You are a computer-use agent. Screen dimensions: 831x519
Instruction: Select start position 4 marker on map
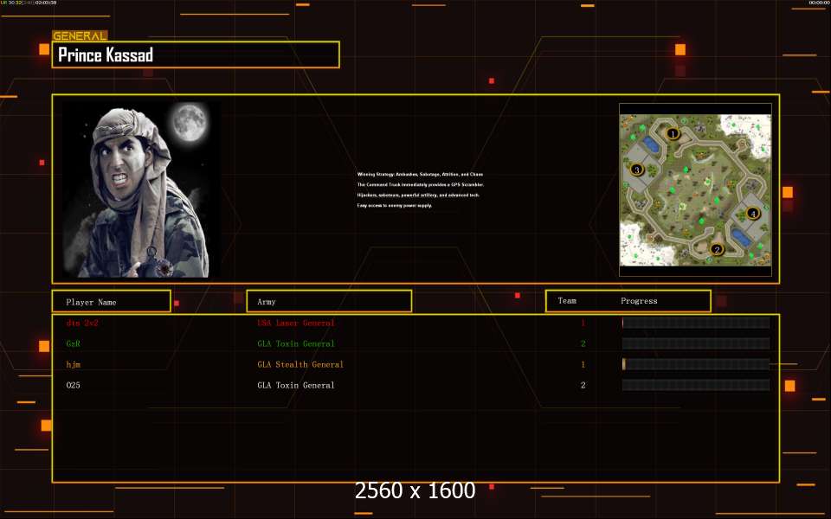(x=752, y=213)
